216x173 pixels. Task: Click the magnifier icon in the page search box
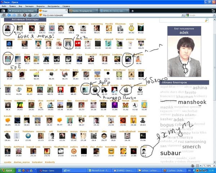coord(207,21)
